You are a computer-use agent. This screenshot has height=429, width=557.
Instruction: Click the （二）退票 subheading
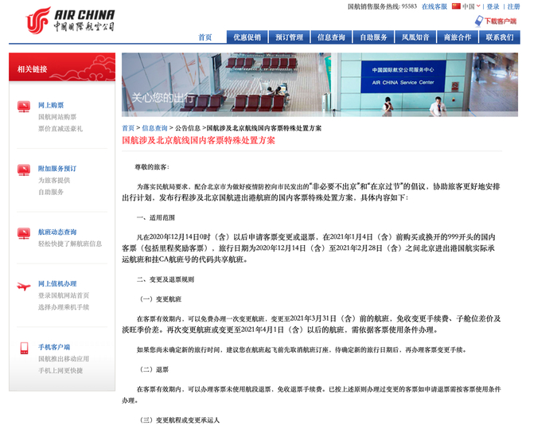[154, 369]
